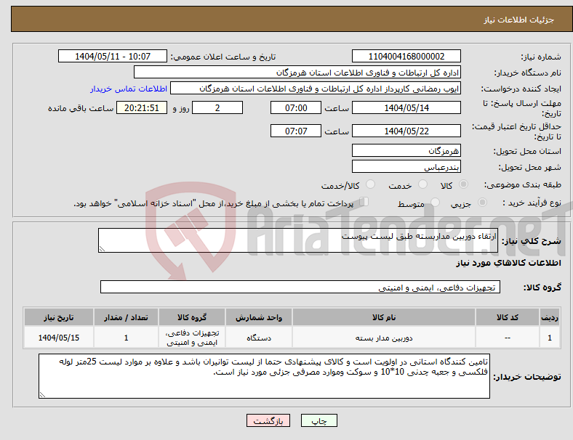Click the بازگشت back button

pyautogui.click(x=268, y=420)
